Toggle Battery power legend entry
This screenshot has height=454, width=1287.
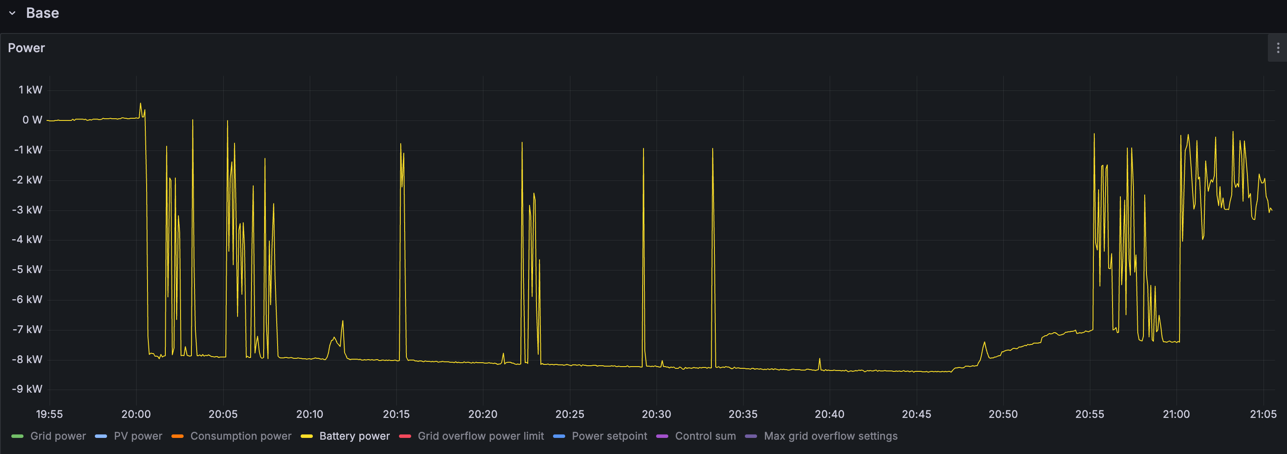(355, 436)
